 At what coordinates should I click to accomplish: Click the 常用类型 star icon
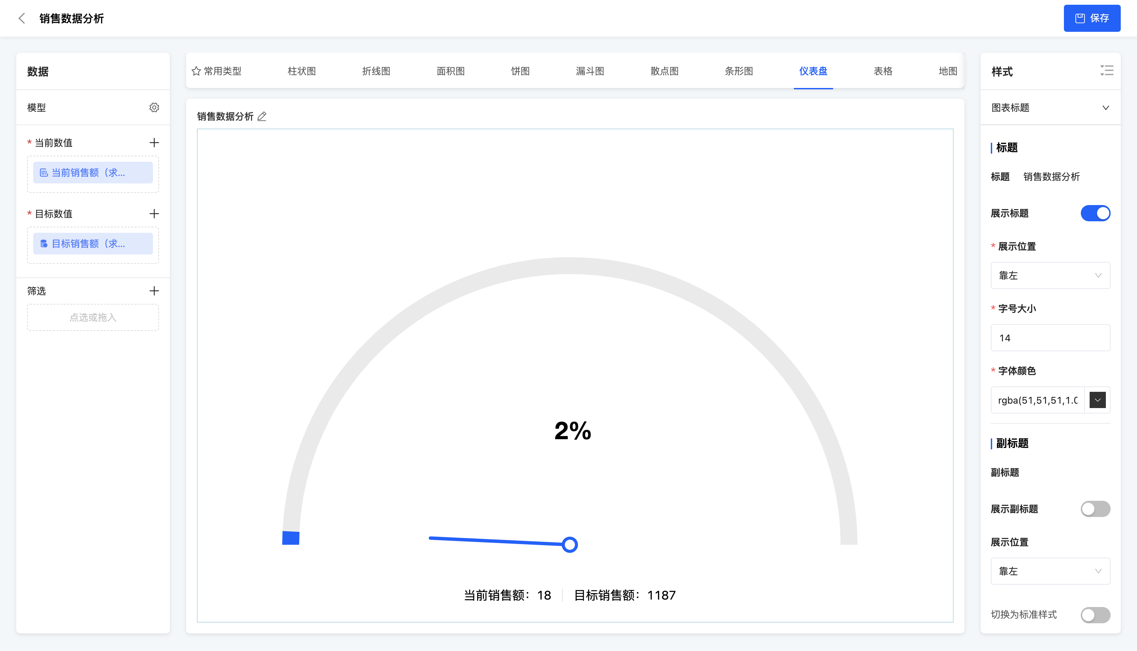point(196,71)
